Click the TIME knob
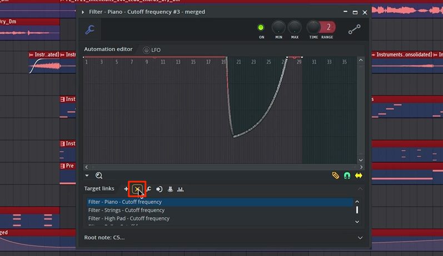443x256 pixels. coord(313,27)
